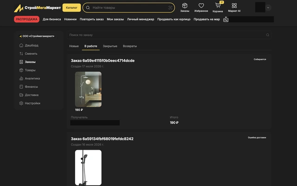
Task: Click the 17 badge on the cart
Action: click(222, 2)
